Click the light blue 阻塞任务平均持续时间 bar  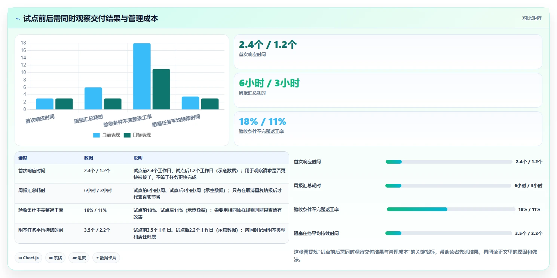pyautogui.click(x=190, y=103)
